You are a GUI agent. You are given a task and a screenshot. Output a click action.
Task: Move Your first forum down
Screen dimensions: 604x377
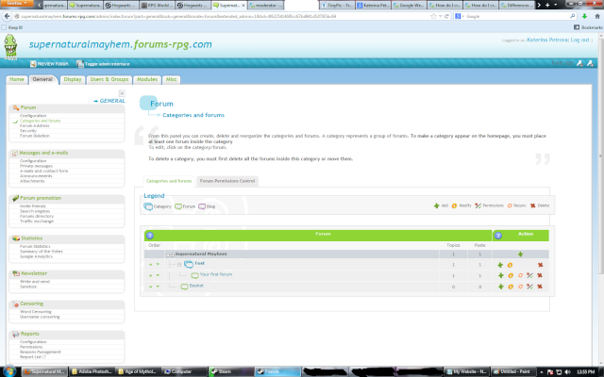coord(158,275)
